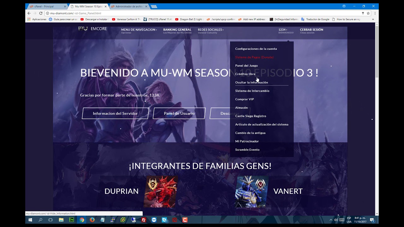
Task: Toggle the 1234 account dropdown
Action: coord(283,30)
